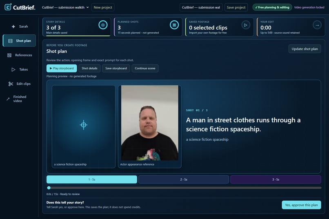329x219 pixels.
Task: Select Shot plan in sidebar
Action: [x=19, y=41]
